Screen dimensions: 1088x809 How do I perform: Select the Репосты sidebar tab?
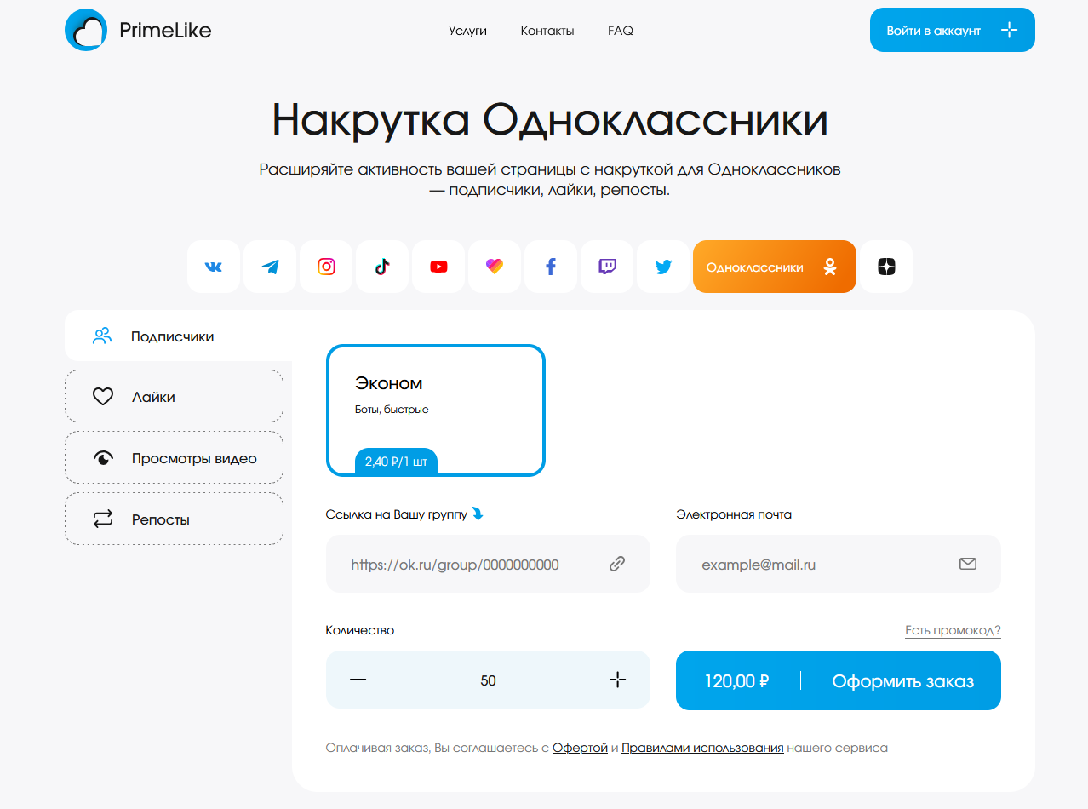174,519
